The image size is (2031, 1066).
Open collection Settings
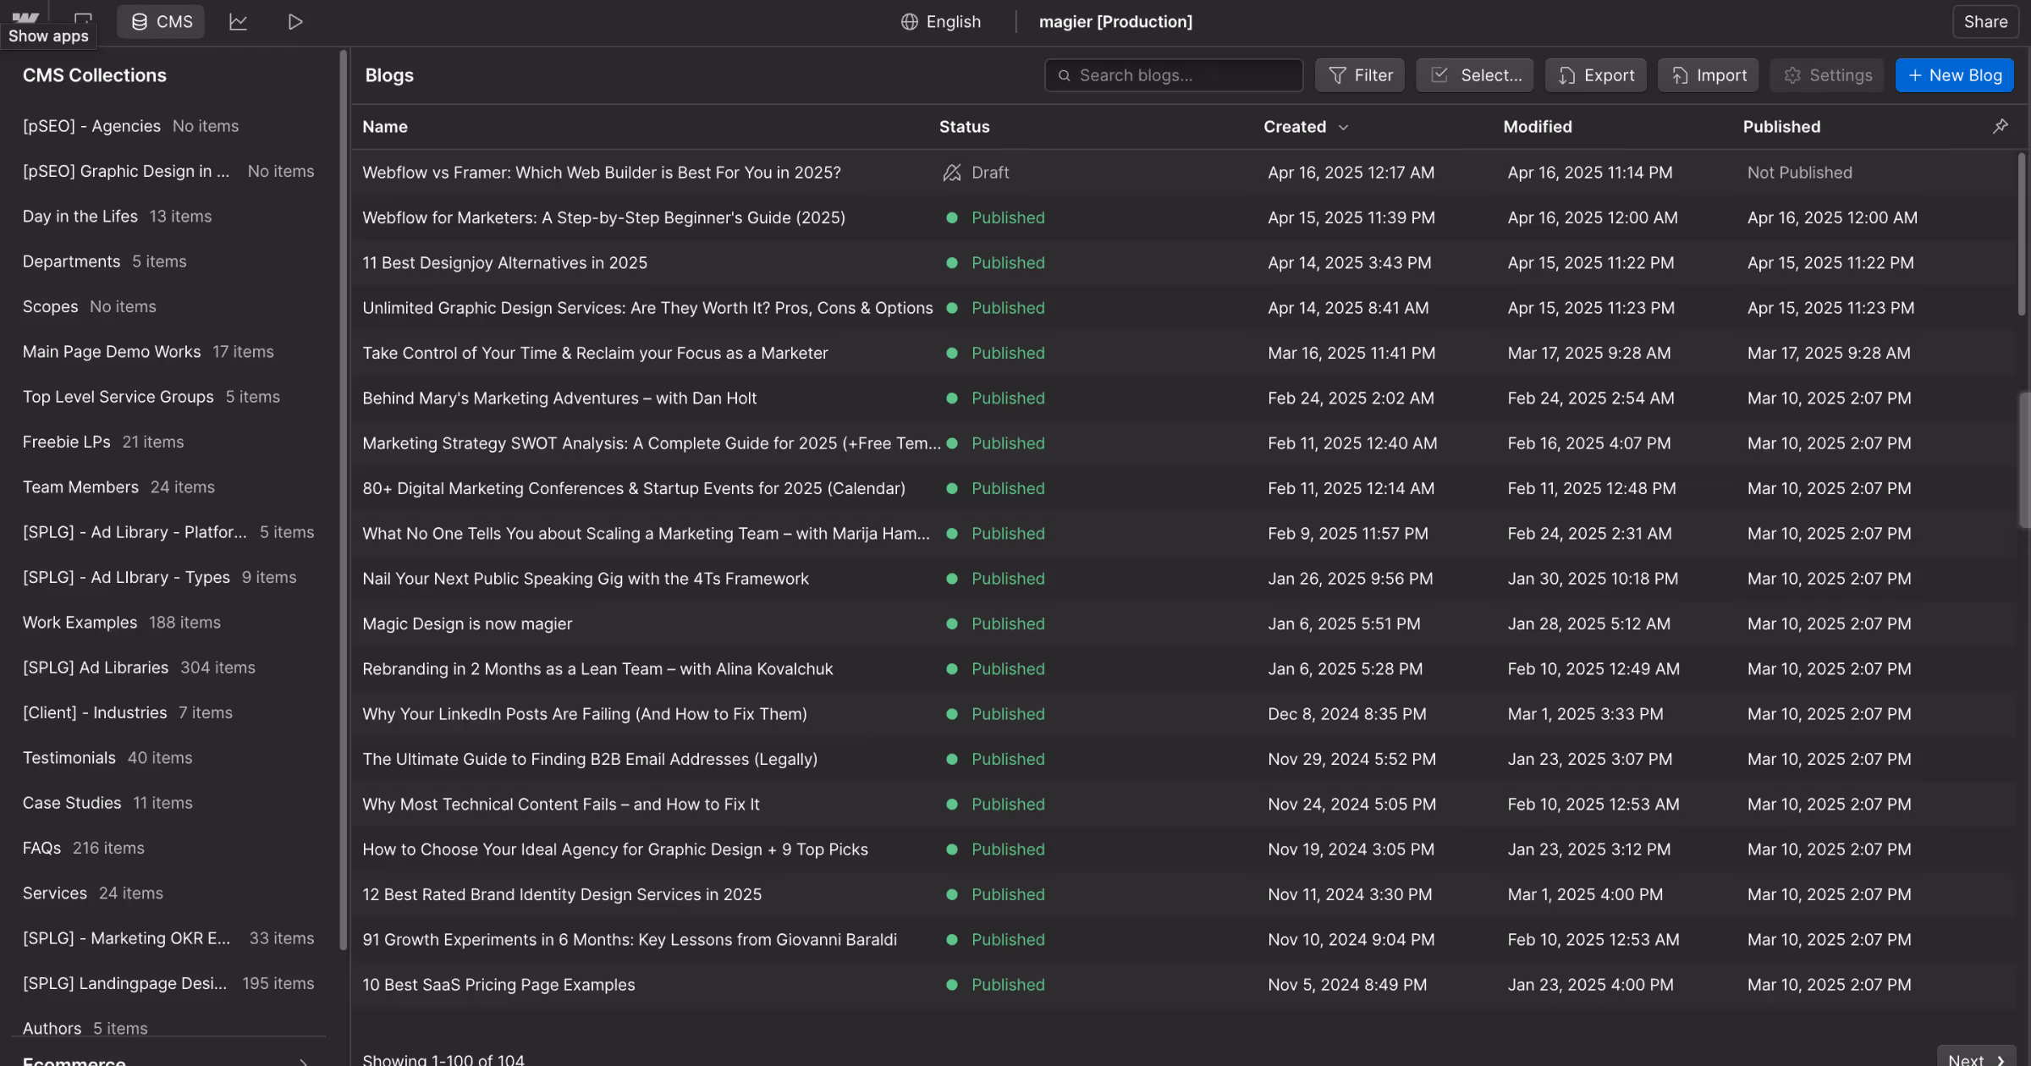click(x=1827, y=75)
